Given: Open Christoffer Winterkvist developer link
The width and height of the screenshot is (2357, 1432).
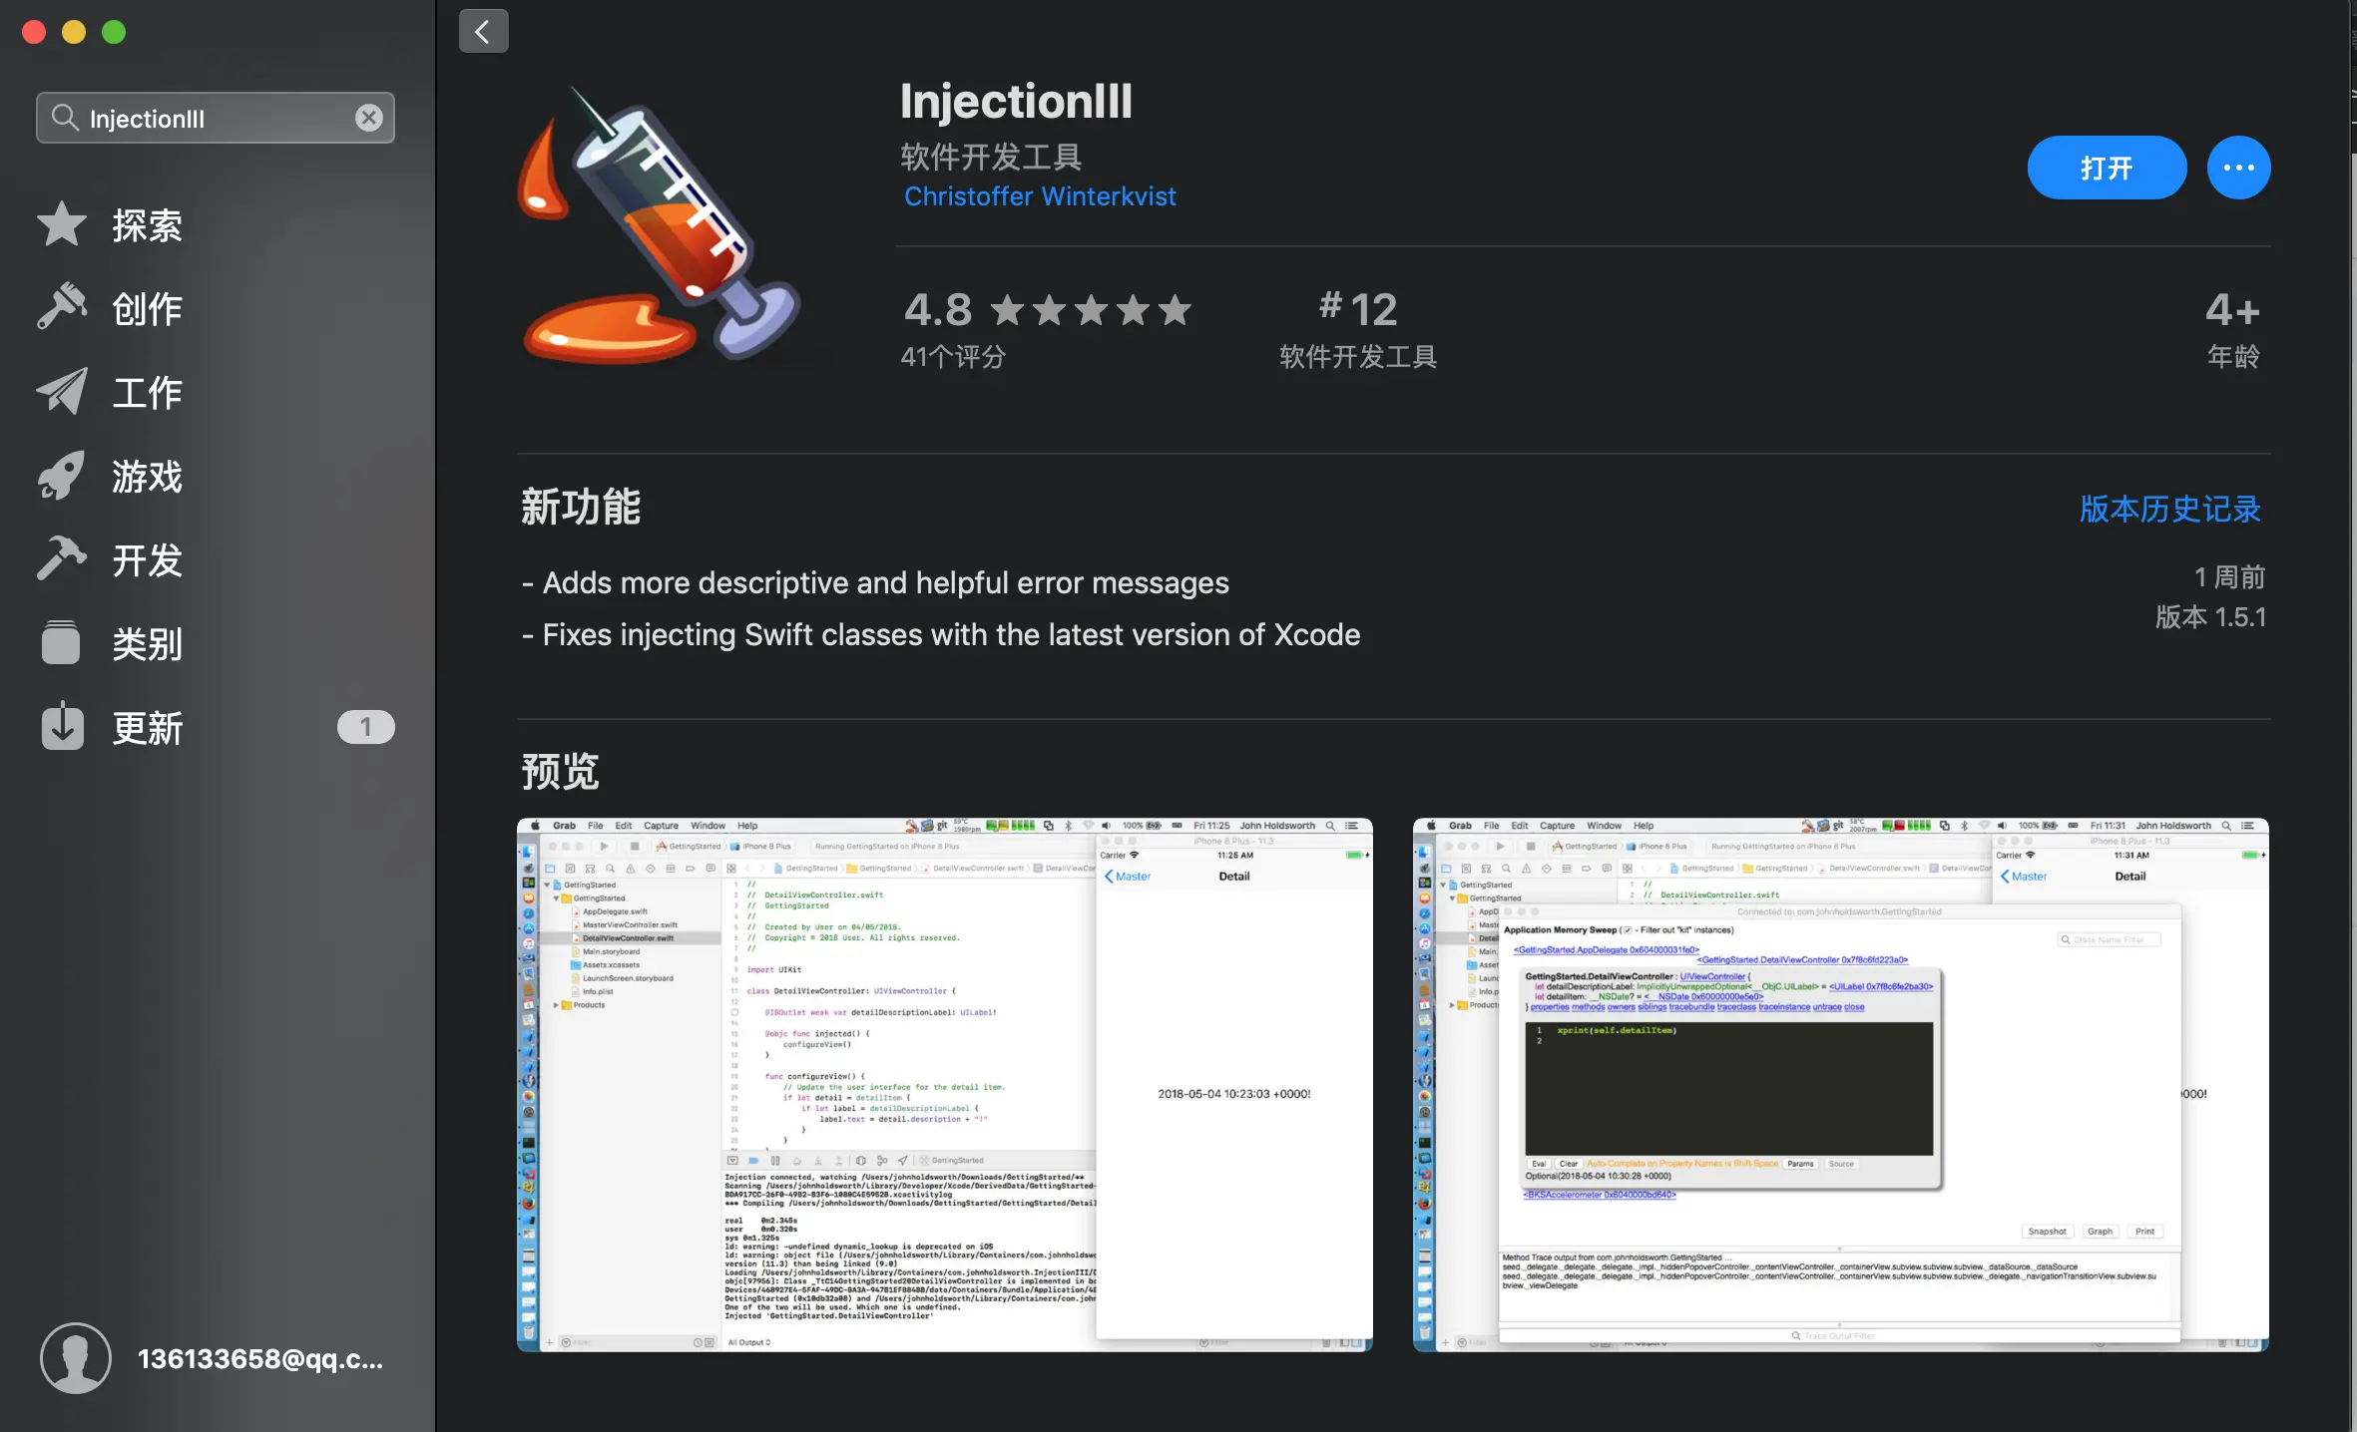Looking at the screenshot, I should pos(1039,196).
